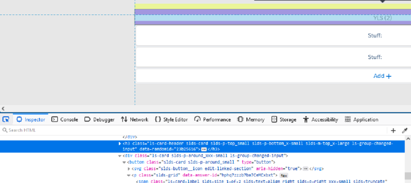The image size is (411, 183).
Task: Click the Search HTML magnifier icon
Action: (x=4, y=130)
